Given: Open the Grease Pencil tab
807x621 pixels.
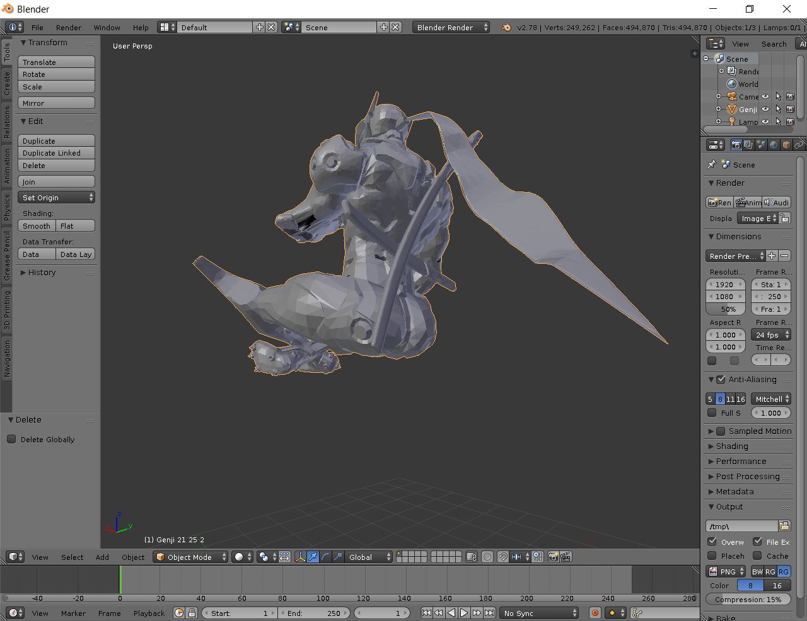Looking at the screenshot, I should [7, 256].
